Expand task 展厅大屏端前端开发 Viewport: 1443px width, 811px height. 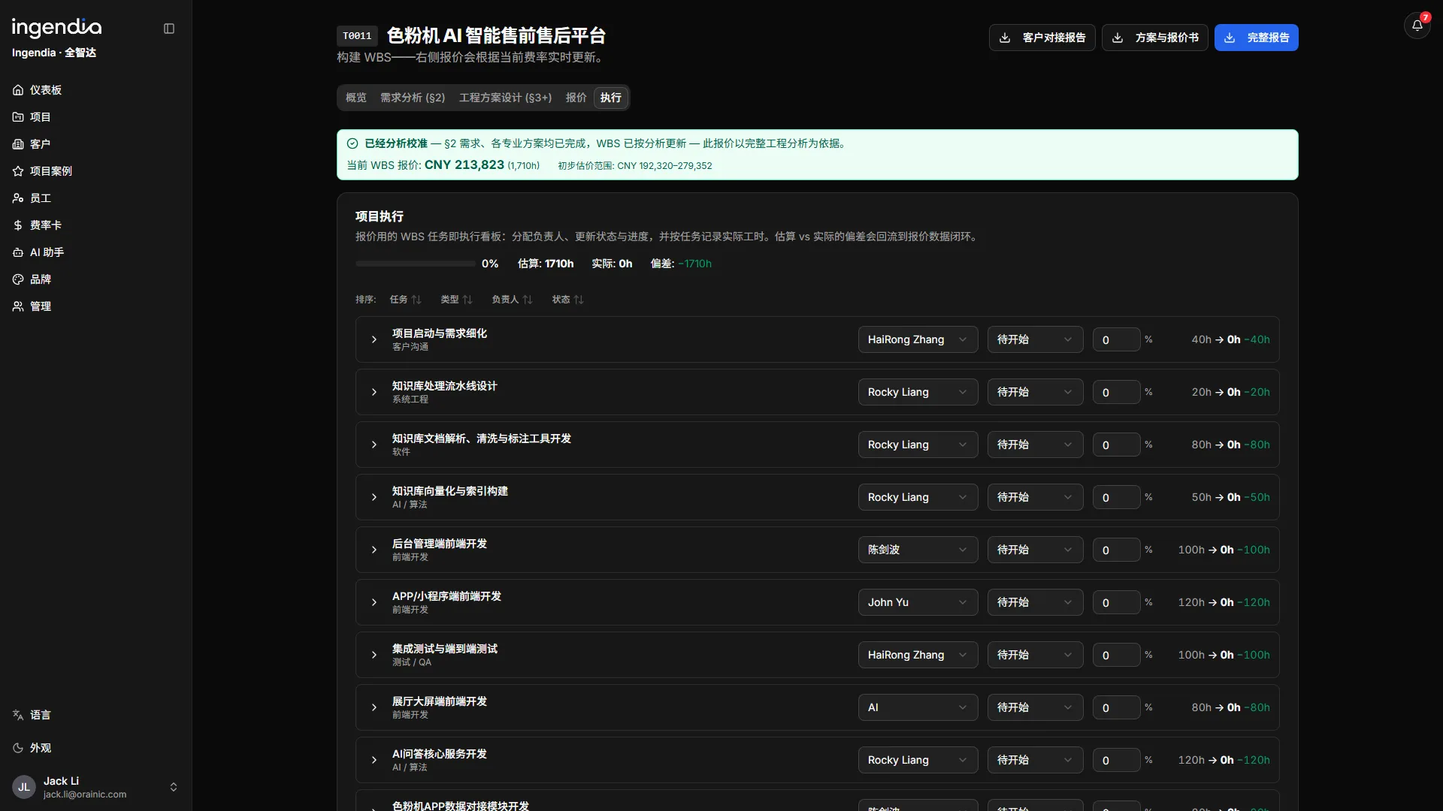374,707
